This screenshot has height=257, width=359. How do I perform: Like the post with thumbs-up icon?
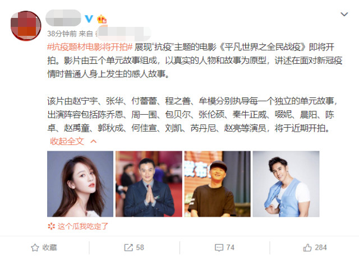click(x=307, y=247)
